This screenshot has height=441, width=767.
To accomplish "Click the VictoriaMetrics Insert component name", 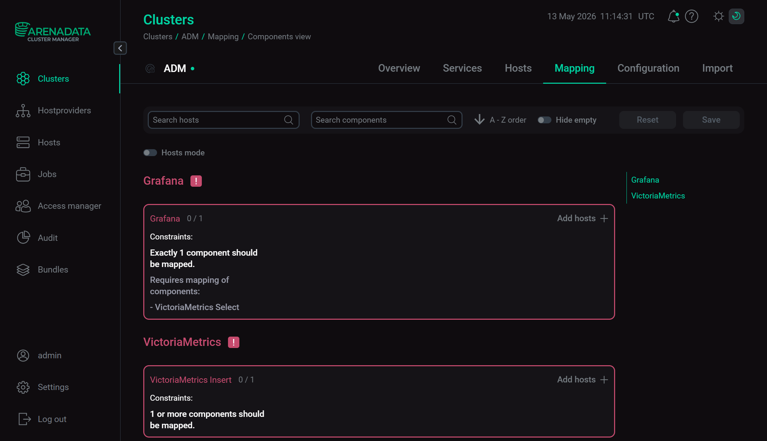I will (191, 380).
